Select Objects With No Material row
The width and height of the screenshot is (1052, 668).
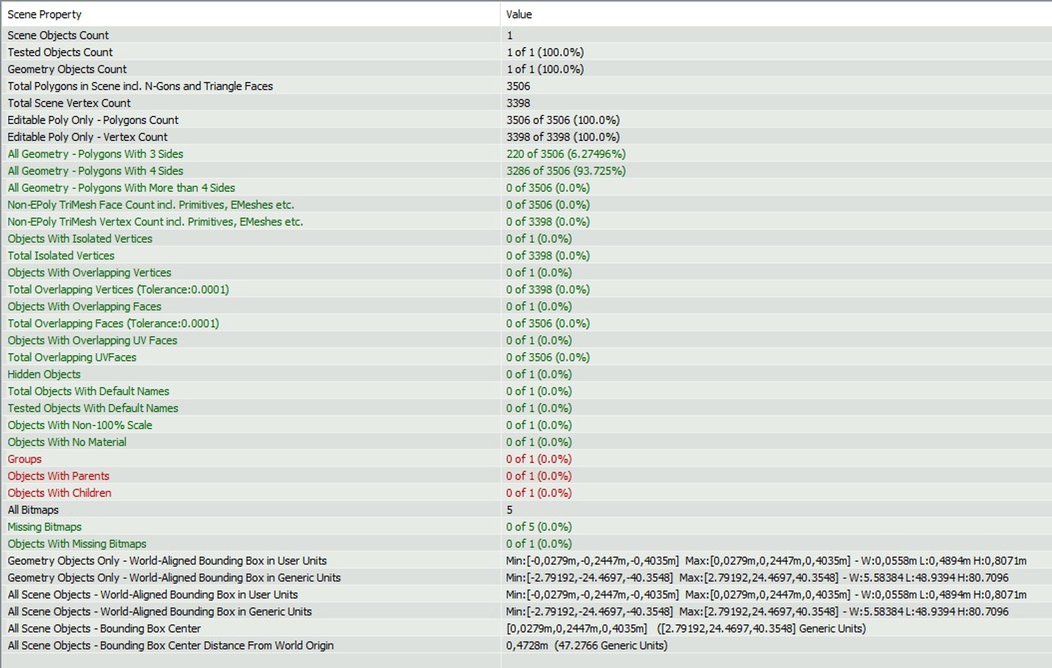(526, 442)
